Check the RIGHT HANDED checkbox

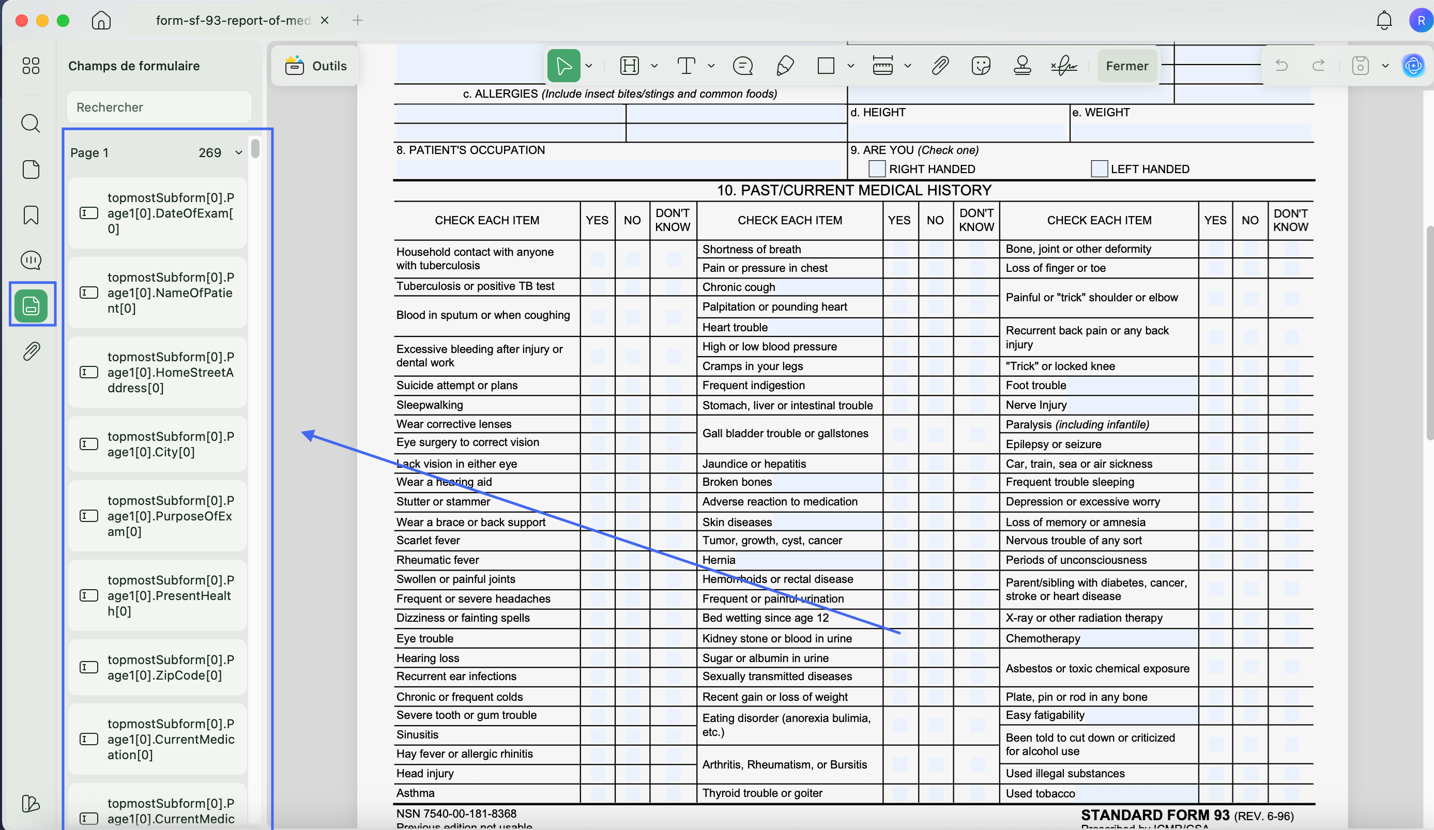(877, 169)
